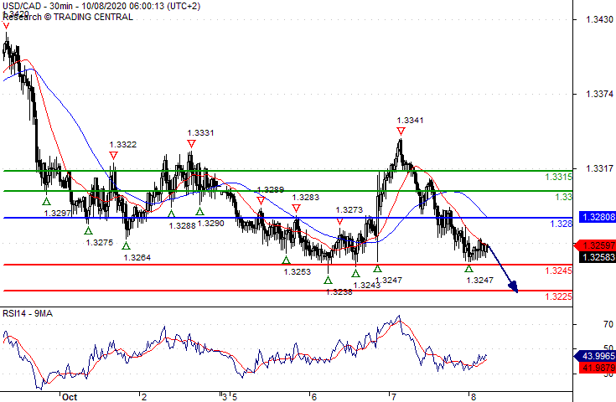Click the red down-triangle under the 1.3322 label
Screen dimensions: 616x402
pos(113,156)
